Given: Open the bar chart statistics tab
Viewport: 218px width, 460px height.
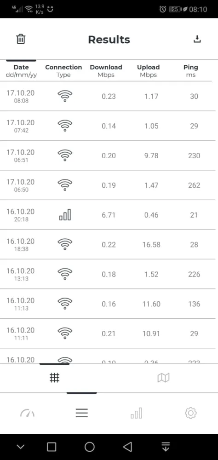Looking at the screenshot, I should [136, 413].
